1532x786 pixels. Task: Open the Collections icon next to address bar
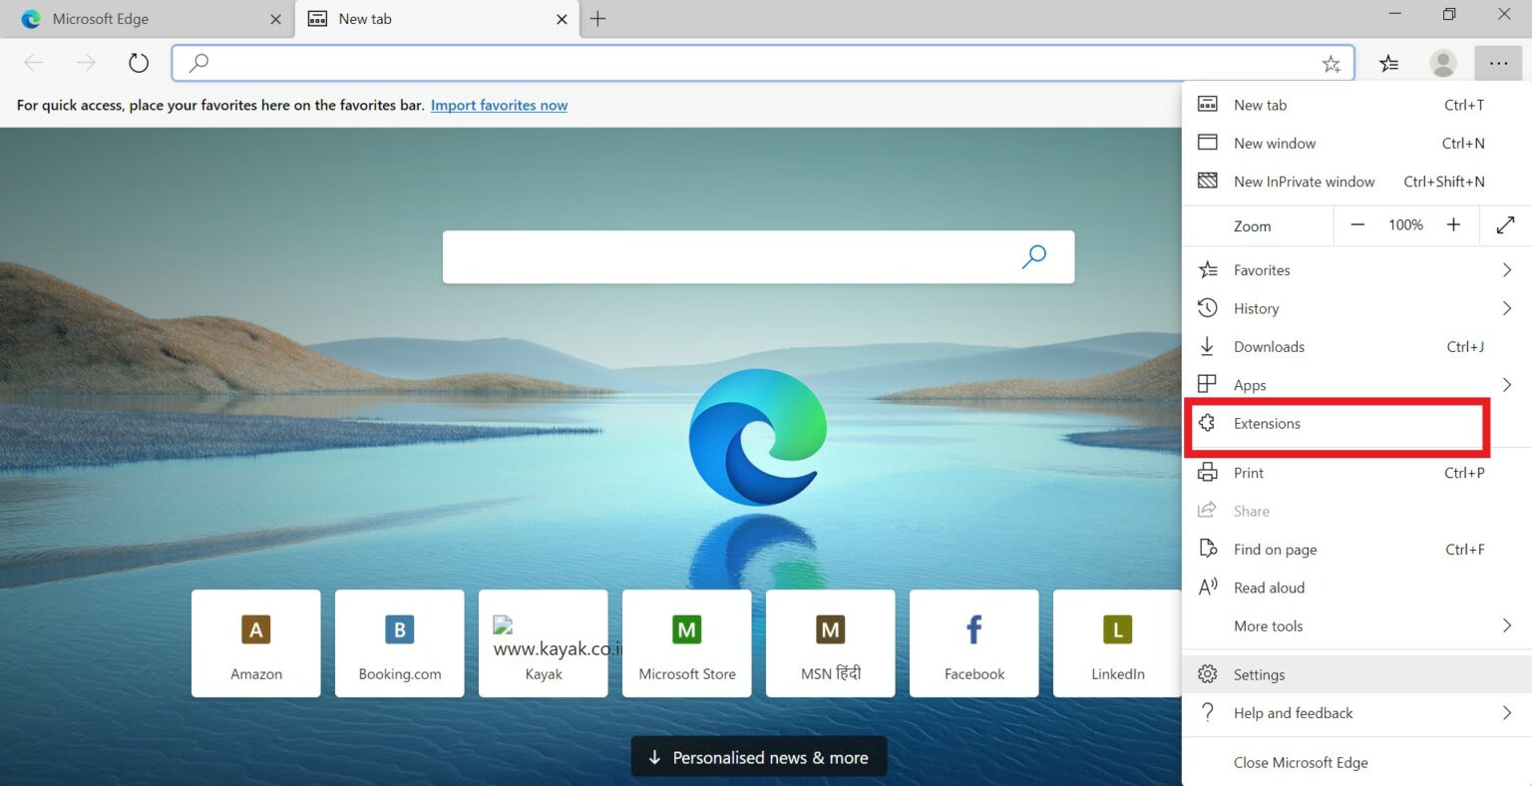pyautogui.click(x=1388, y=63)
